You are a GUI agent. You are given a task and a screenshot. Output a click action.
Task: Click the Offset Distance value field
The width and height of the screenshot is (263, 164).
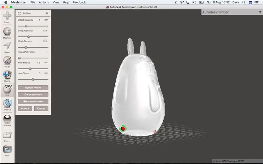(x=39, y=20)
